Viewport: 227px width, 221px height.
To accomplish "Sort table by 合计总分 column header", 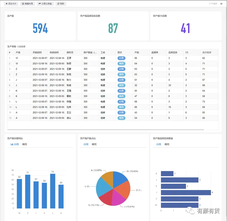I will click(207, 52).
